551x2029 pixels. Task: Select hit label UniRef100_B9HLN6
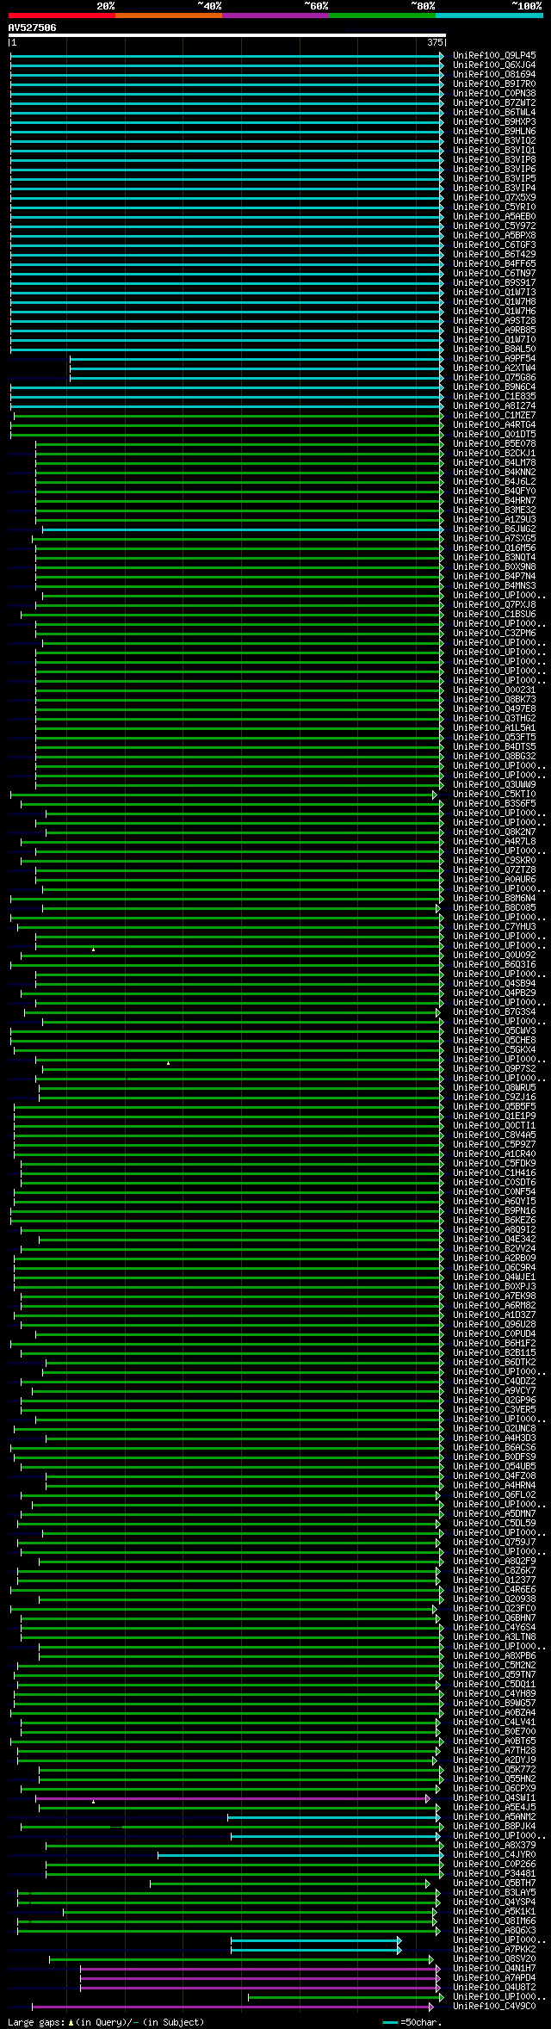pyautogui.click(x=494, y=132)
